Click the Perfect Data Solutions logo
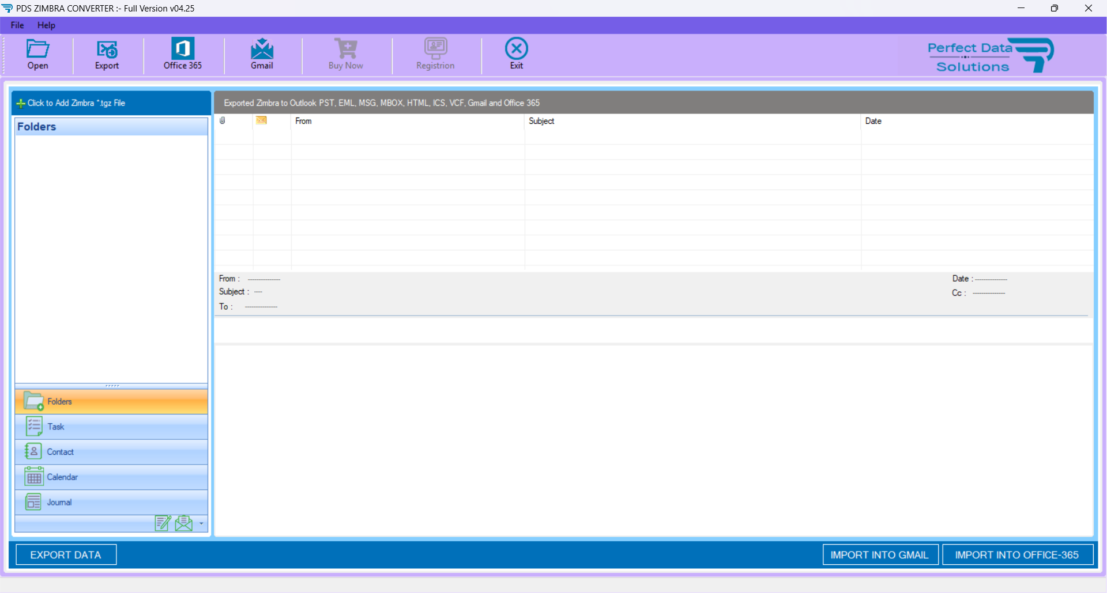The width and height of the screenshot is (1107, 593). [991, 55]
